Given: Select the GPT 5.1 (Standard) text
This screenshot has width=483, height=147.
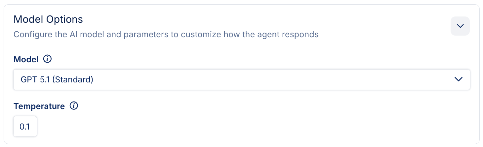Looking at the screenshot, I should [57, 79].
